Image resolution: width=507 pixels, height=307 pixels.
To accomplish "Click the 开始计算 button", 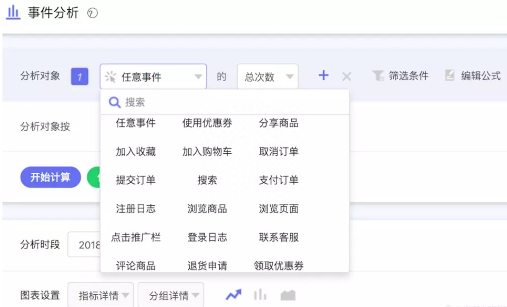I will tap(51, 177).
